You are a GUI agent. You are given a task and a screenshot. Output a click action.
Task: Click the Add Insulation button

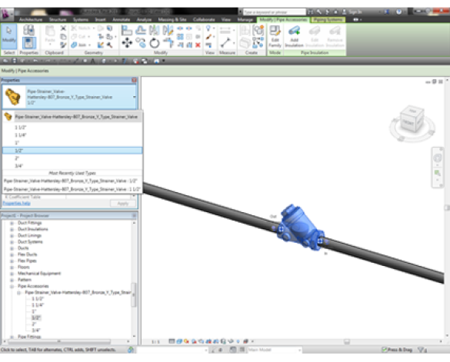tap(294, 37)
